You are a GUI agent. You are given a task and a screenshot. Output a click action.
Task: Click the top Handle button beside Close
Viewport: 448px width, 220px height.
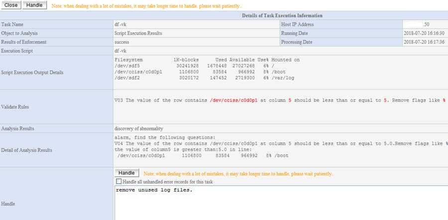(x=34, y=5)
